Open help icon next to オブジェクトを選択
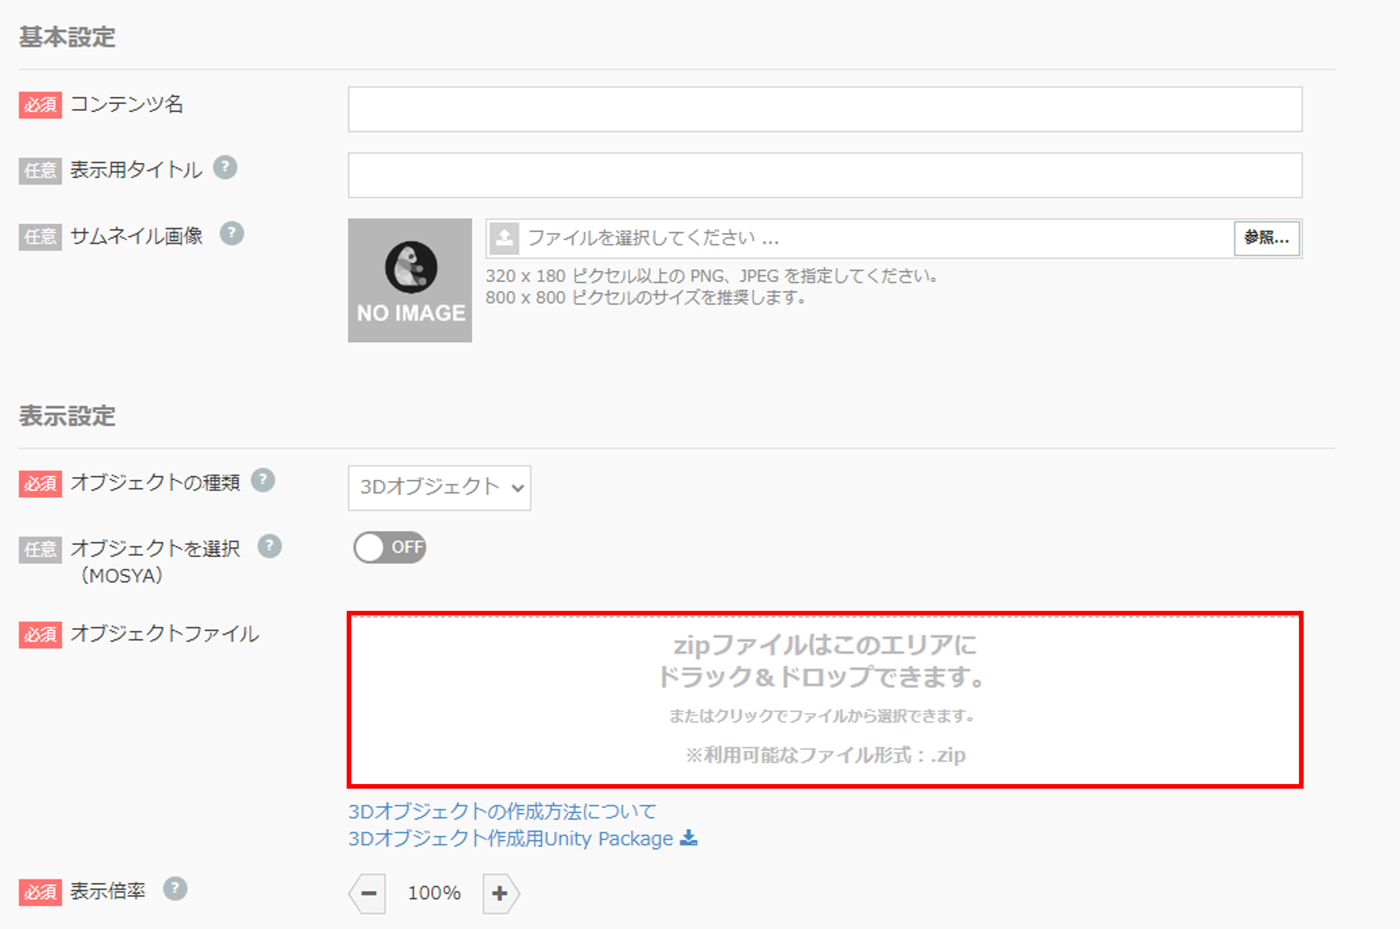Viewport: 1400px width, 929px height. pyautogui.click(x=270, y=546)
